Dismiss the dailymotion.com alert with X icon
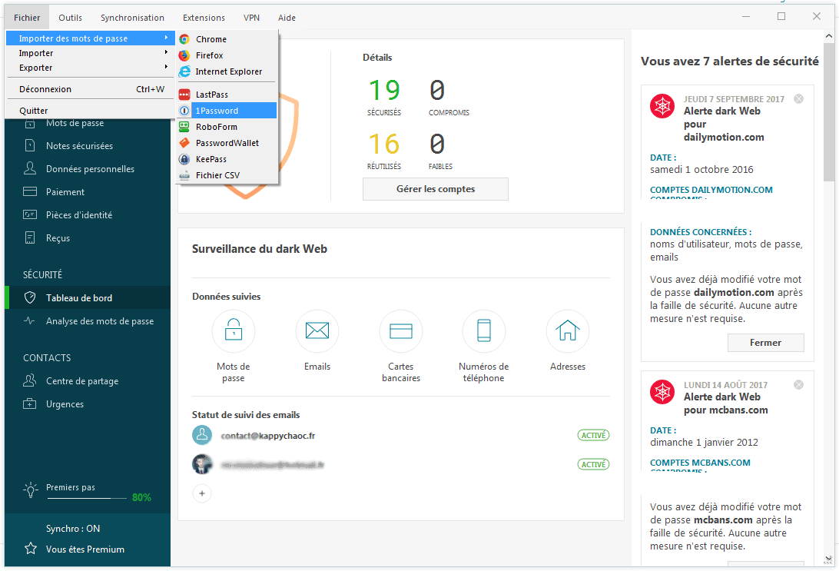Image resolution: width=839 pixels, height=571 pixels. 798,99
